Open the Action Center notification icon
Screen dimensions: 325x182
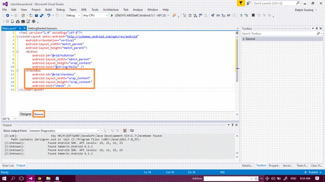click(x=317, y=179)
